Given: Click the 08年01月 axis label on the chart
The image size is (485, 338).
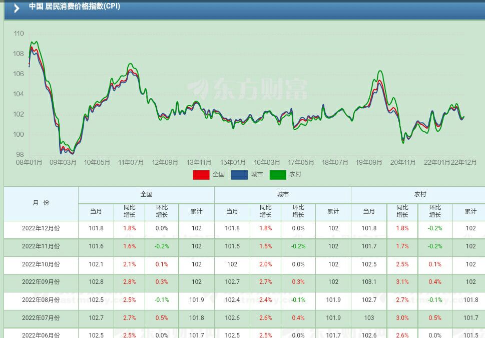Looking at the screenshot, I should coord(29,162).
